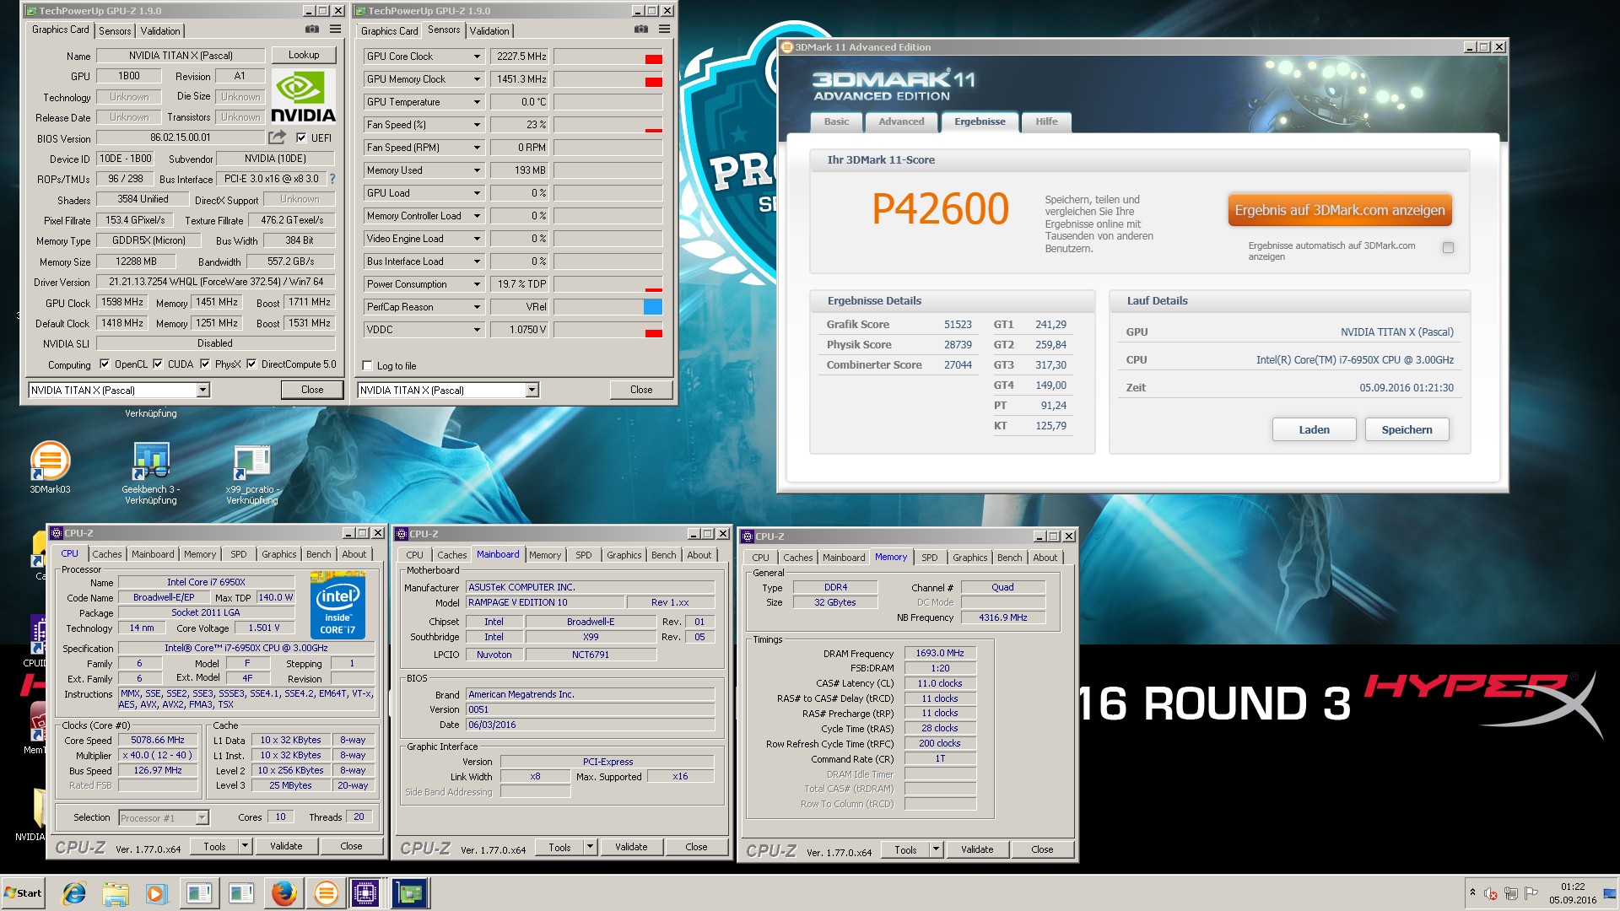This screenshot has height=911, width=1620.
Task: Show hidden tray icons arrow
Action: (1472, 892)
